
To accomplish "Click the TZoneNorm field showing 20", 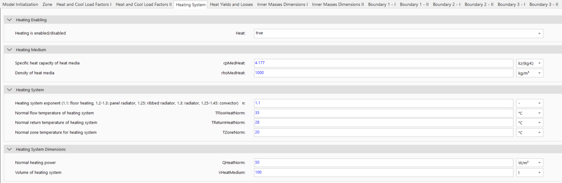I will pos(384,133).
